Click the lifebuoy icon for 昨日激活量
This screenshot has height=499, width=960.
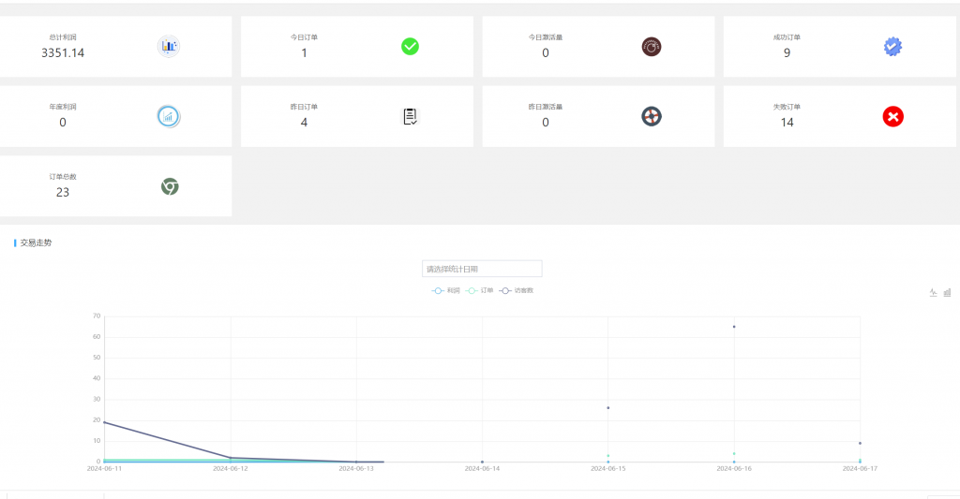coord(652,116)
